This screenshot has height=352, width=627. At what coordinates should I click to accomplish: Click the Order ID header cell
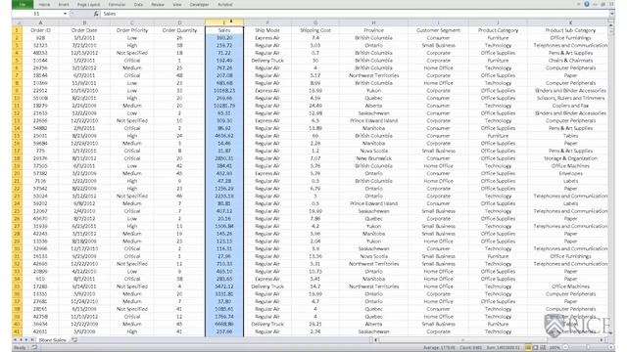pos(40,30)
